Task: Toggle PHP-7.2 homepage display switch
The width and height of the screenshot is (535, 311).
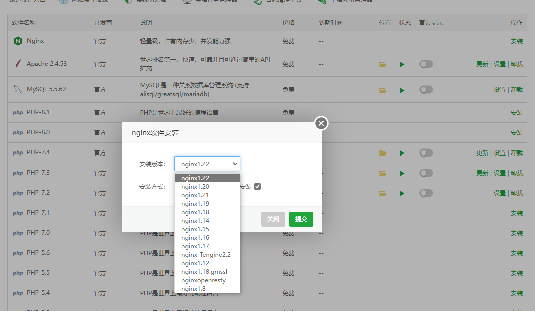Action: 426,193
